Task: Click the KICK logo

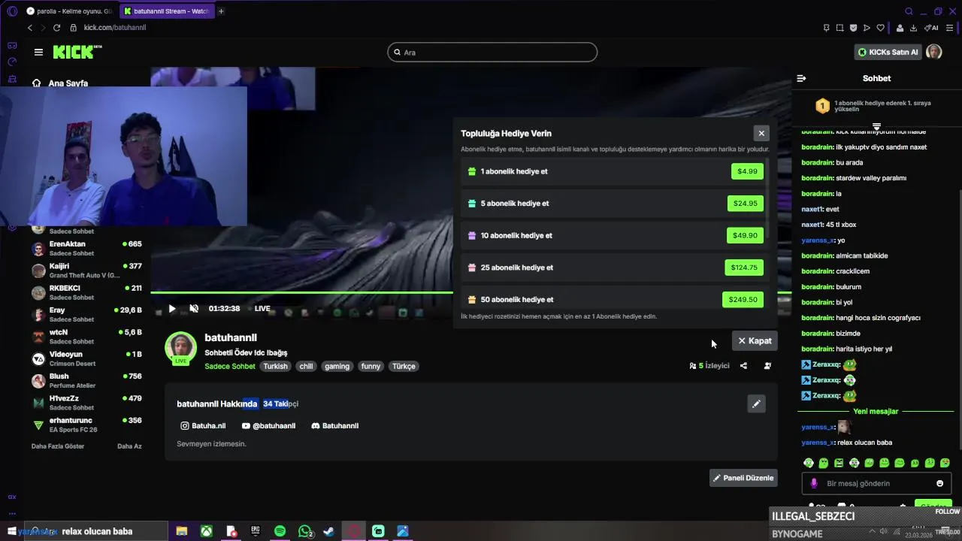Action: 77,52
